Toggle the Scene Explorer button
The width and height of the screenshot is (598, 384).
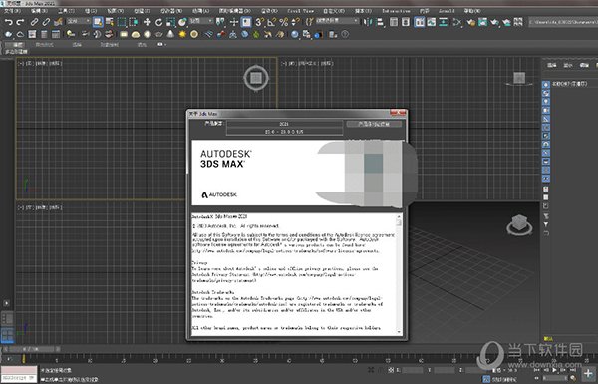tap(394, 22)
